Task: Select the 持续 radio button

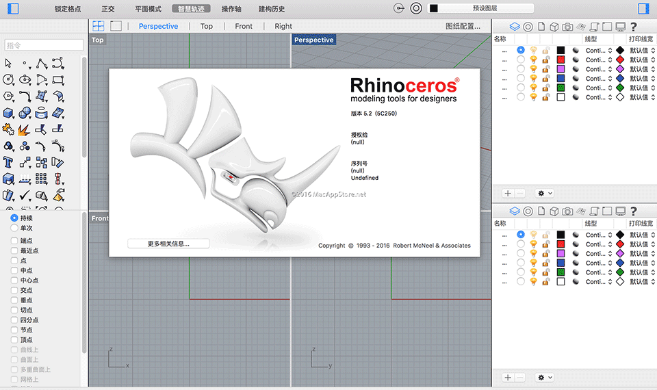Action: coord(14,218)
